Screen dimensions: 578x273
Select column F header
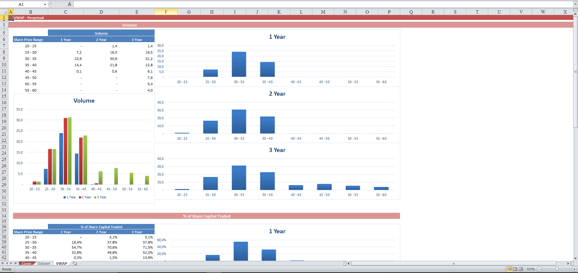(166, 12)
